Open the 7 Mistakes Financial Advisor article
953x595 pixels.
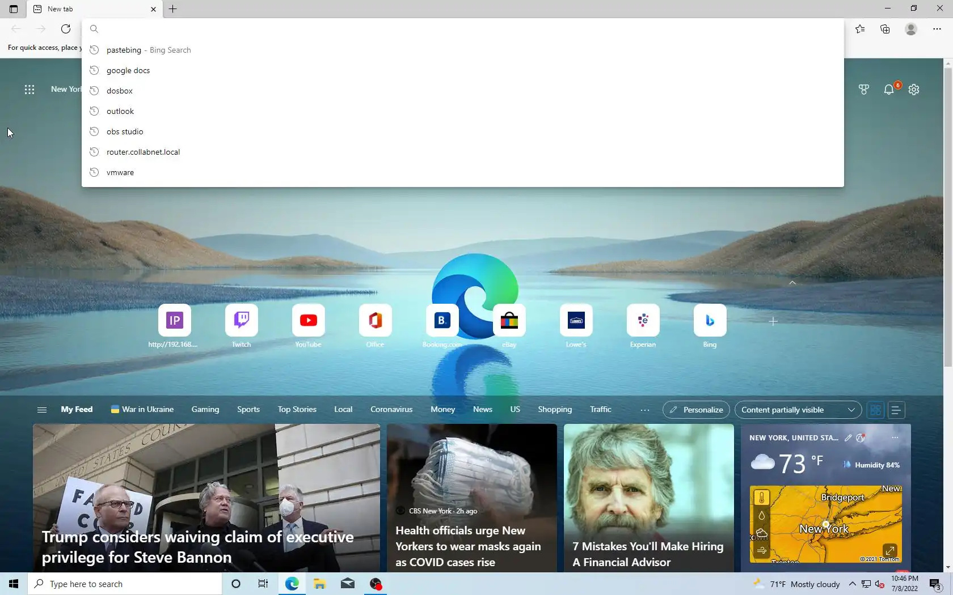pos(649,498)
